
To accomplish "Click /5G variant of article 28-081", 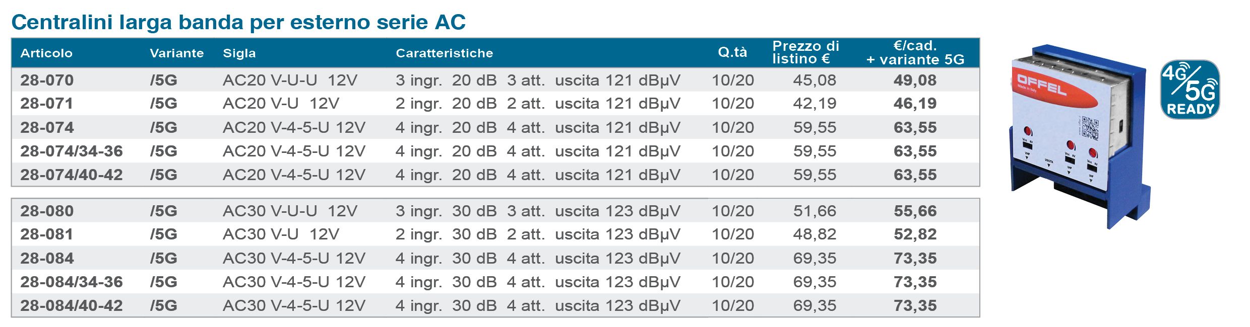I will pyautogui.click(x=163, y=234).
